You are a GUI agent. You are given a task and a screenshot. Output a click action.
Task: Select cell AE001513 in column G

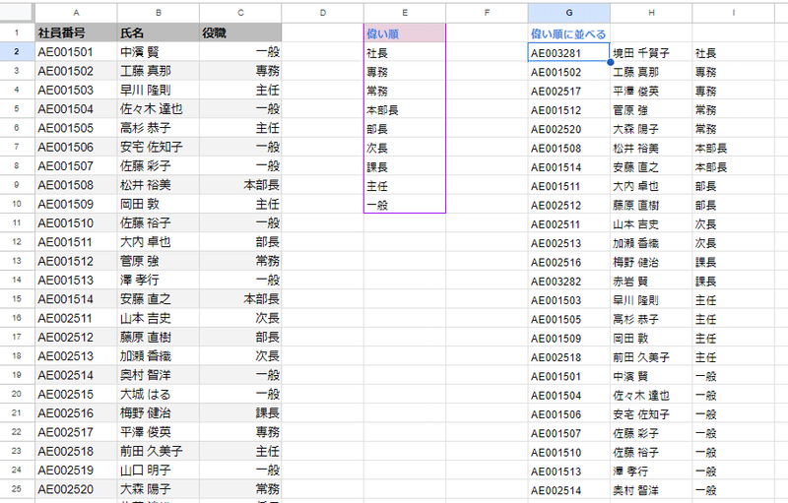(569, 471)
